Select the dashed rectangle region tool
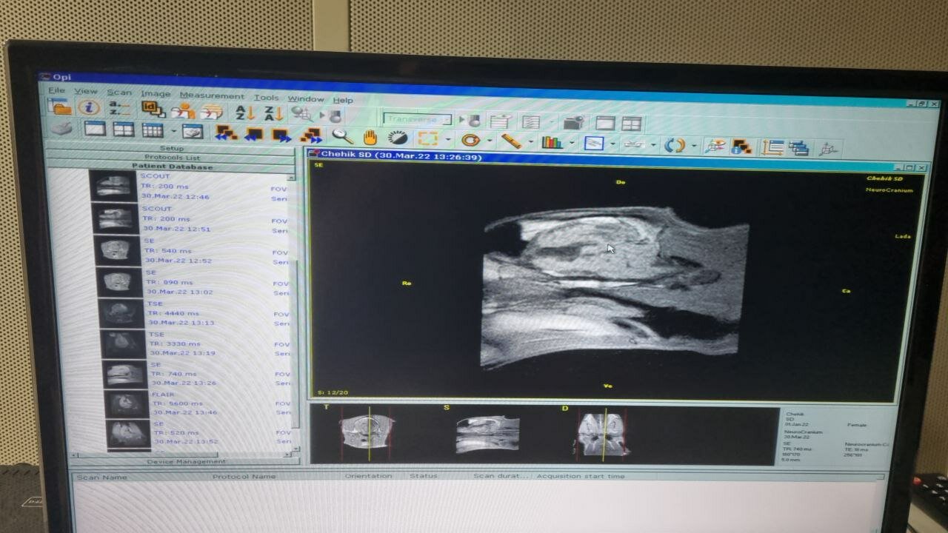Screen dimensions: 948x533 click(427, 138)
